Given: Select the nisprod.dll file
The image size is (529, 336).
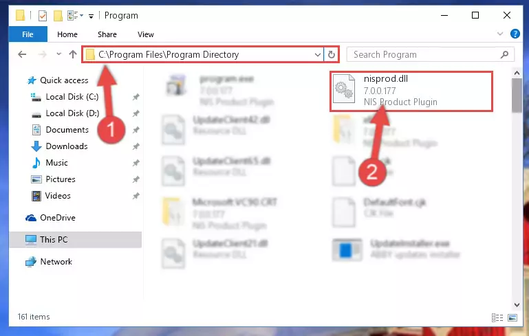Looking at the screenshot, I should click(411, 91).
